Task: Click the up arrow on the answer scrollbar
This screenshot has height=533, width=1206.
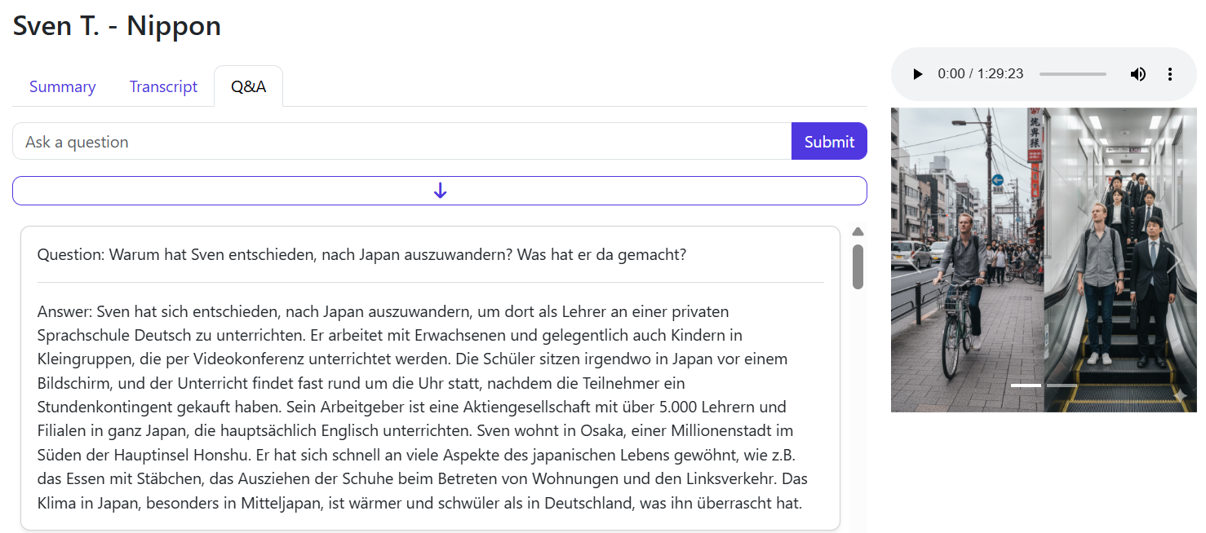Action: coord(858,231)
